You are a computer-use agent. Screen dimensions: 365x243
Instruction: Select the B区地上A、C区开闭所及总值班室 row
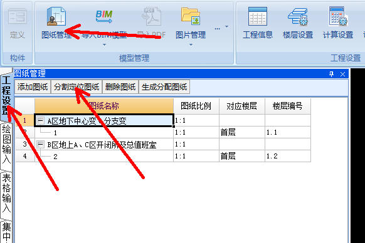(104, 145)
